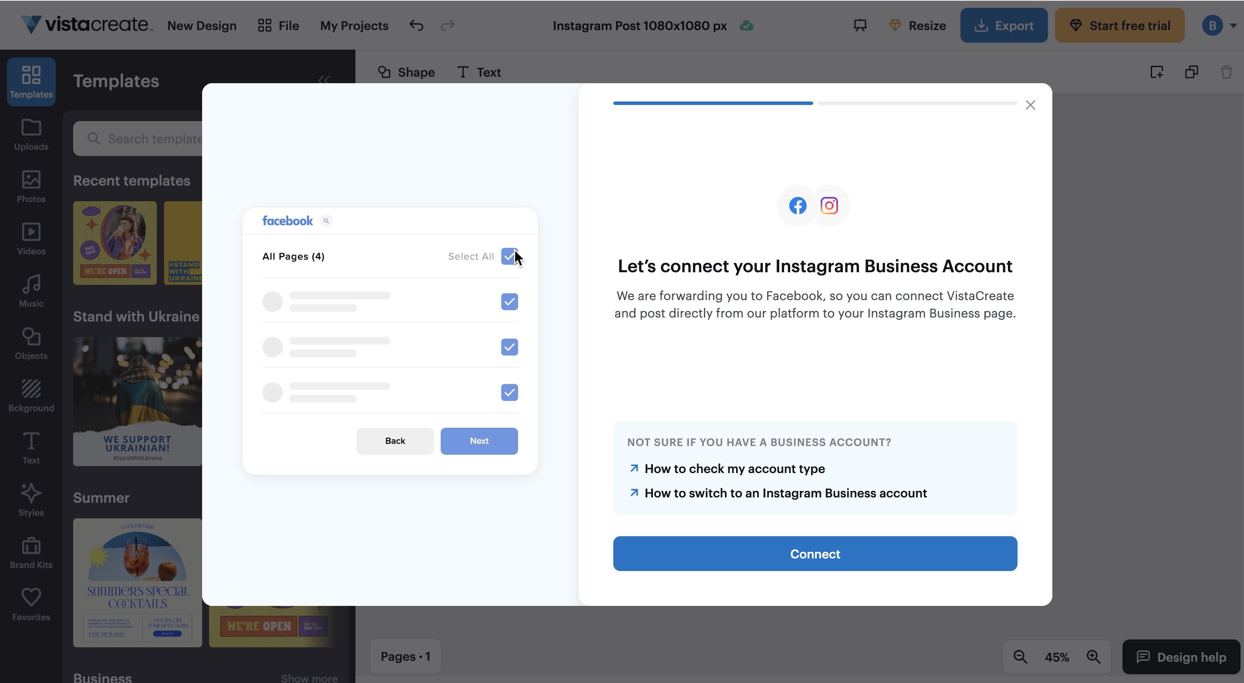Close the Instagram connect dialog
Screen dimensions: 1244x683
coord(1030,105)
